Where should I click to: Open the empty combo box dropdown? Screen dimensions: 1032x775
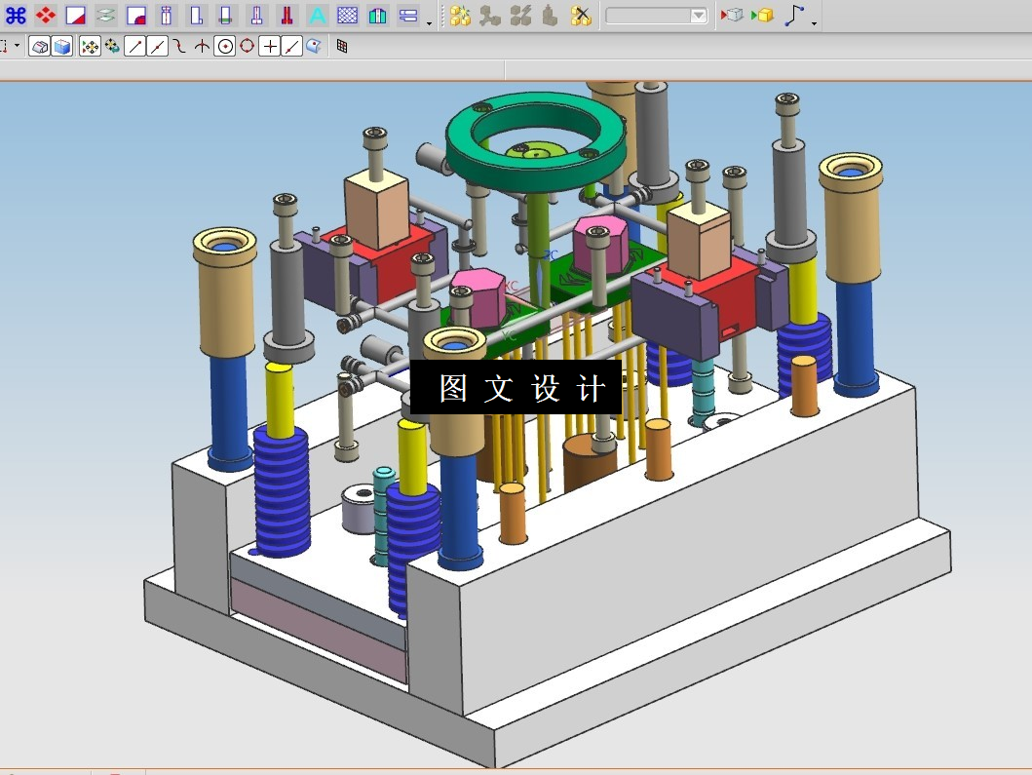point(699,15)
